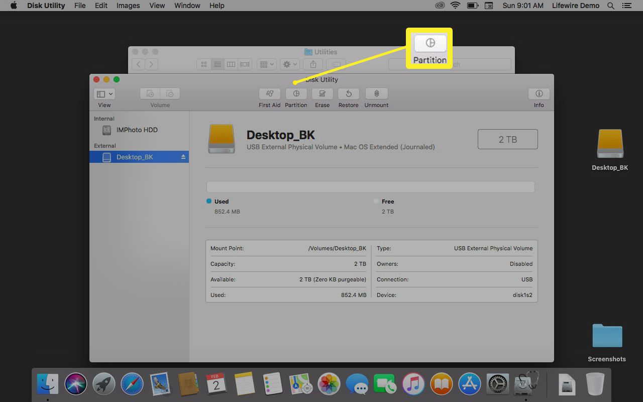Select the Restore toolbar icon
The height and width of the screenshot is (402, 643).
pyautogui.click(x=348, y=94)
